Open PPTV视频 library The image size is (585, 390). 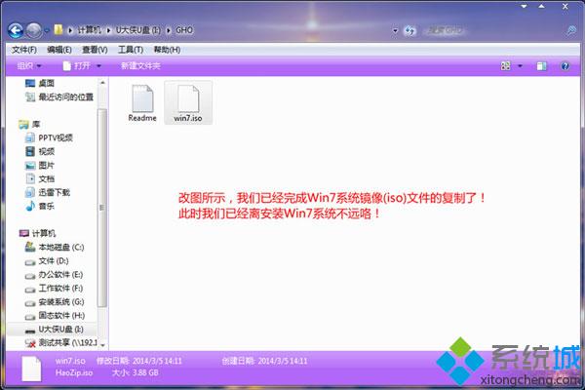[x=49, y=138]
